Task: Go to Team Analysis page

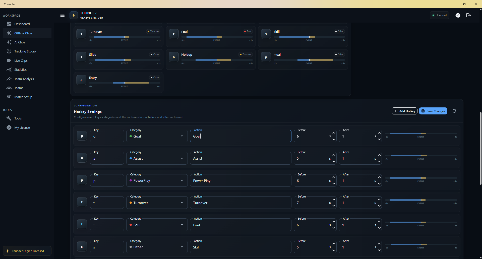Action: pyautogui.click(x=27, y=79)
